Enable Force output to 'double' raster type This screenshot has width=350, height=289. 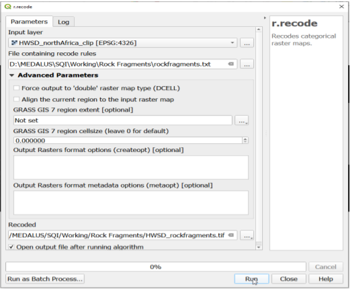coord(16,88)
